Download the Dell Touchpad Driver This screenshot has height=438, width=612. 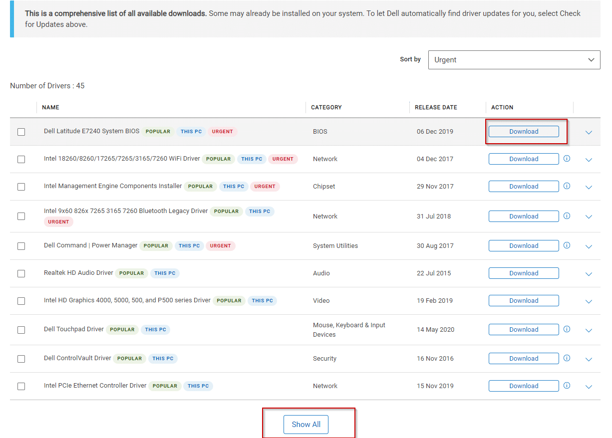pos(524,329)
